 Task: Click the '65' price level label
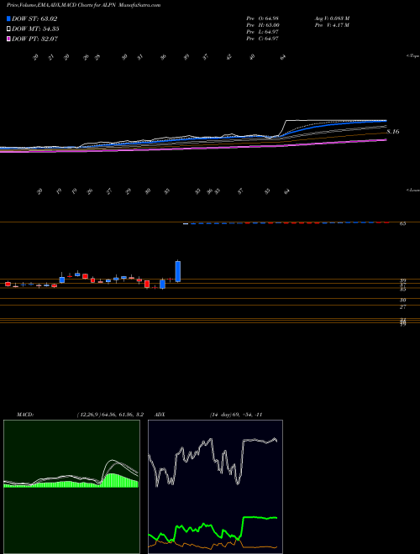click(402, 223)
